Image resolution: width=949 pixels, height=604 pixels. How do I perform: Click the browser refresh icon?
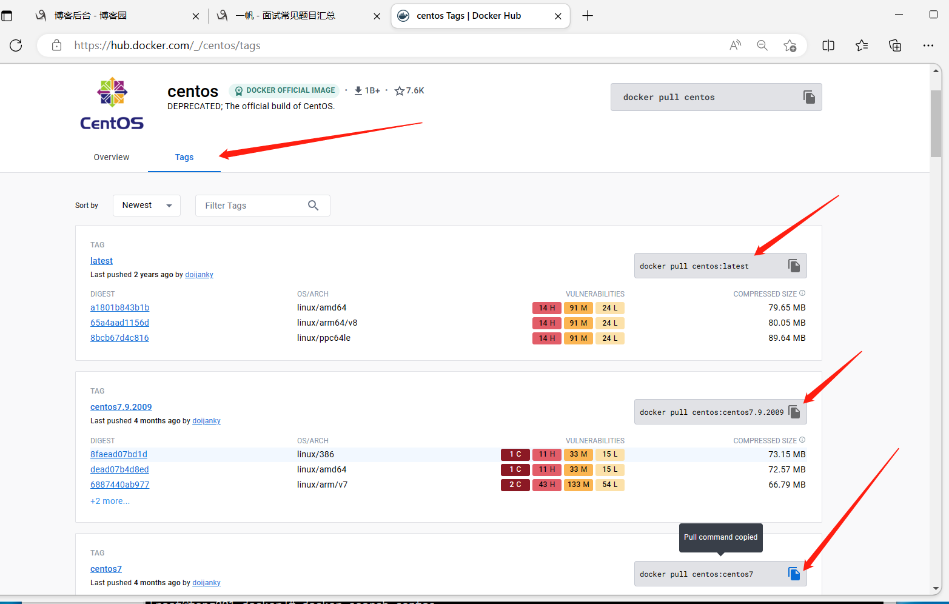pos(16,45)
